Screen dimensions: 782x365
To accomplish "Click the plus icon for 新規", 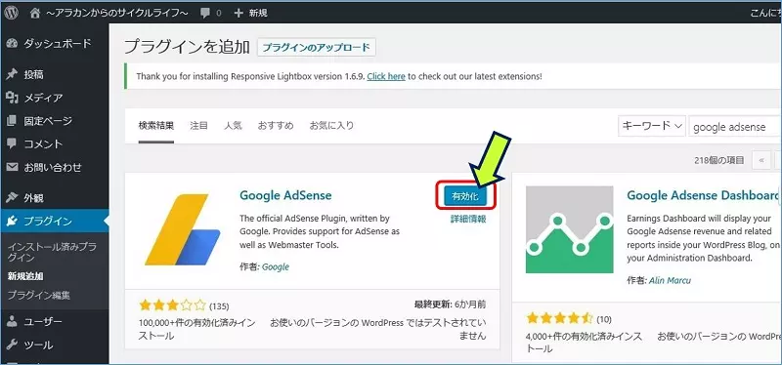I will click(239, 14).
